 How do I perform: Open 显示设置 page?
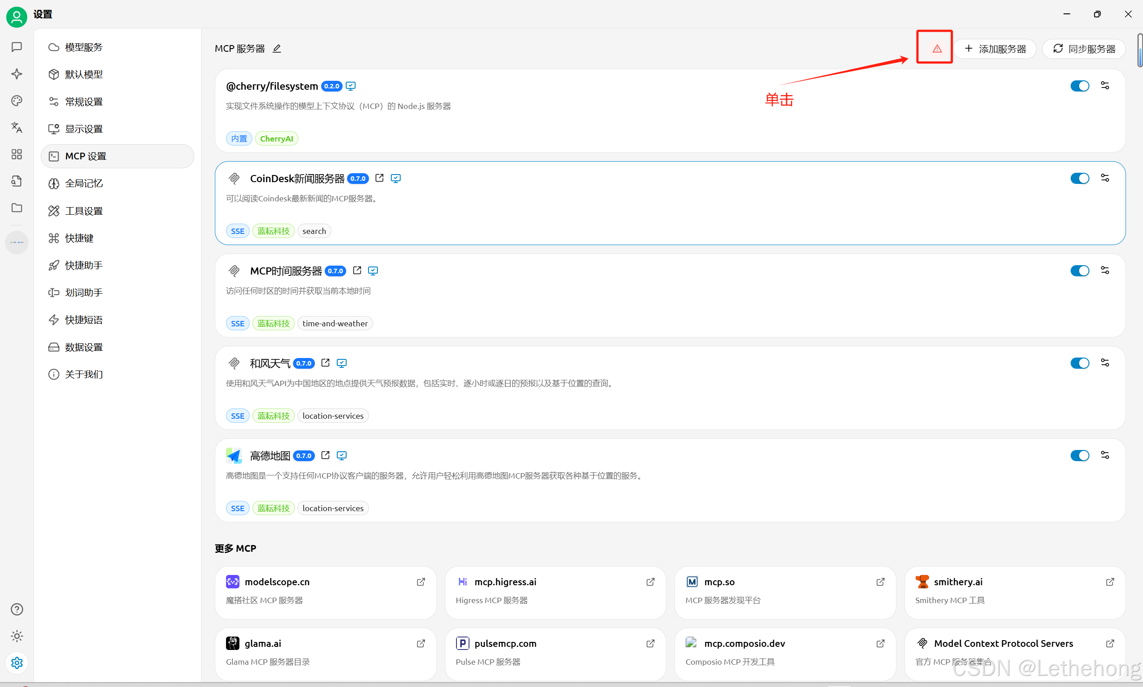coord(117,129)
